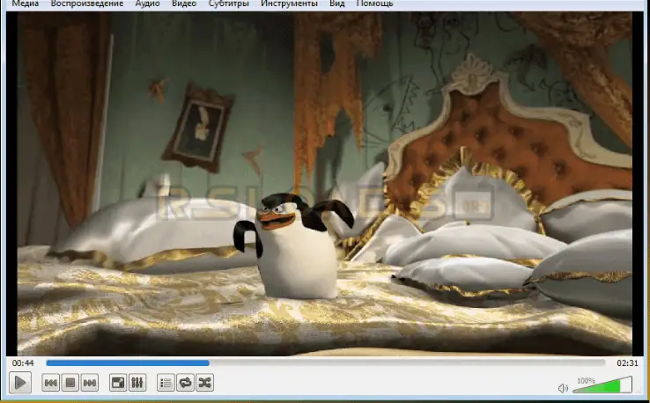Adjust the 100% volume slider

point(602,385)
